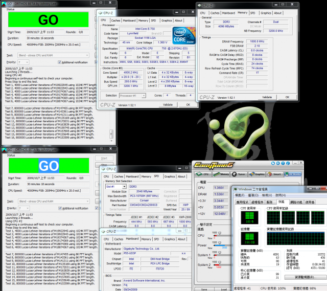The image size is (327, 291).
Task: Click memory meter showing 3.91 GB in Task Manager
Action: click(249, 238)
